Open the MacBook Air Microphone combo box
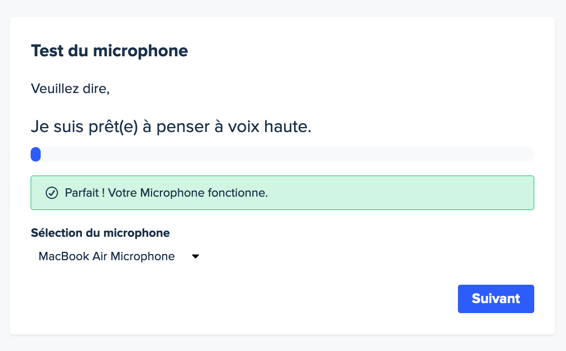This screenshot has width=566, height=351. coord(119,256)
